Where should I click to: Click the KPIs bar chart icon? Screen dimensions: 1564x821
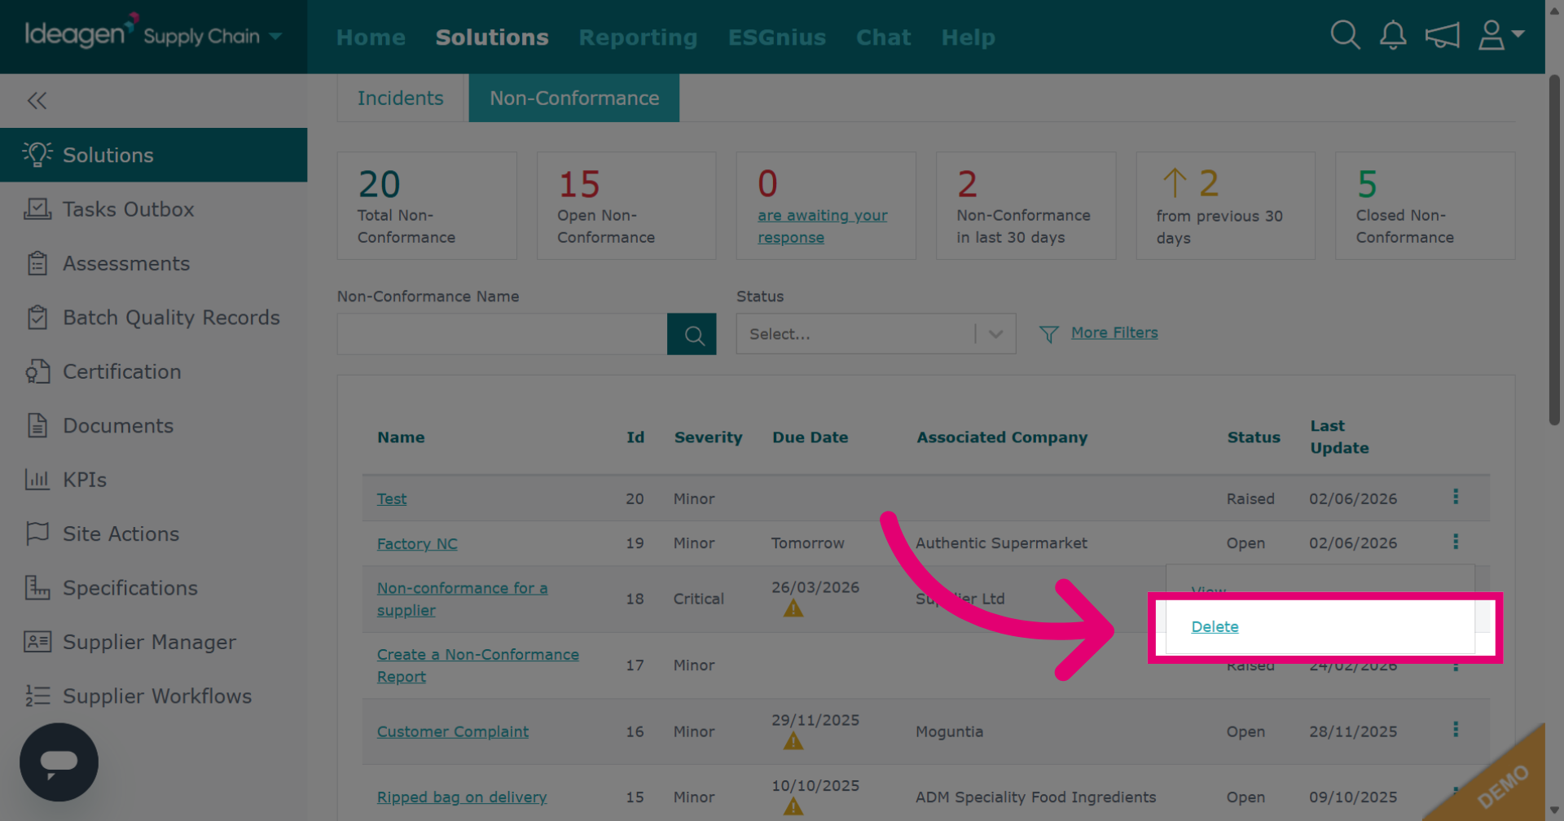[37, 480]
